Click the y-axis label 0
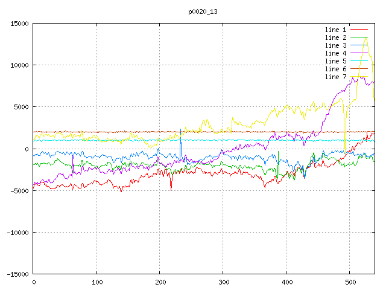The image size is (386, 290). click(x=27, y=149)
